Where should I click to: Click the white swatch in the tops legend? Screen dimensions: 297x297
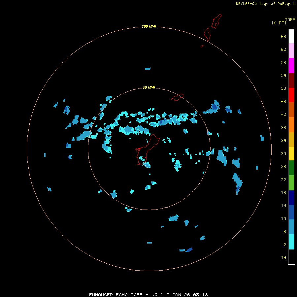pos(291,36)
